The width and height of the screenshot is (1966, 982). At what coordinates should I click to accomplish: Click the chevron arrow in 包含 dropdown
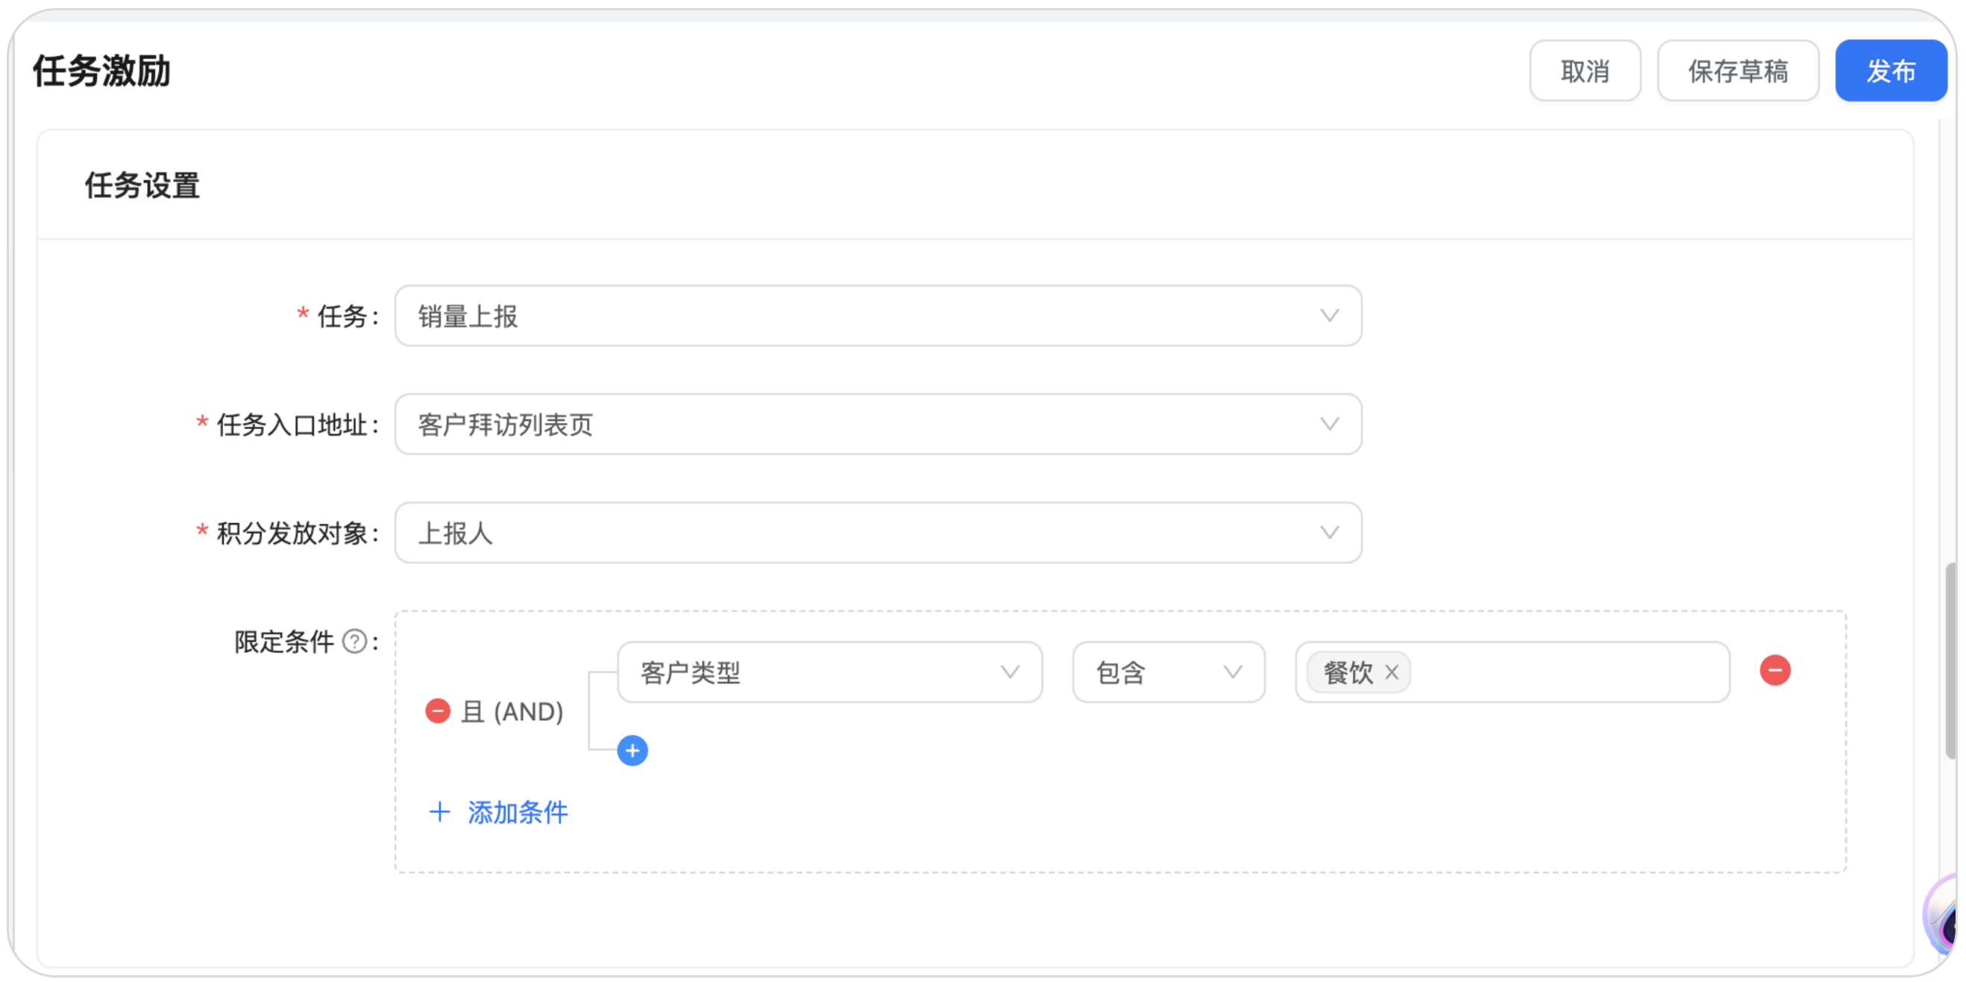click(x=1233, y=673)
